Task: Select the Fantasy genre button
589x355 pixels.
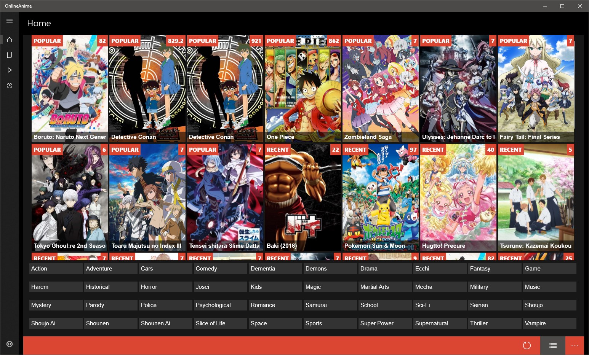Action: [495, 269]
